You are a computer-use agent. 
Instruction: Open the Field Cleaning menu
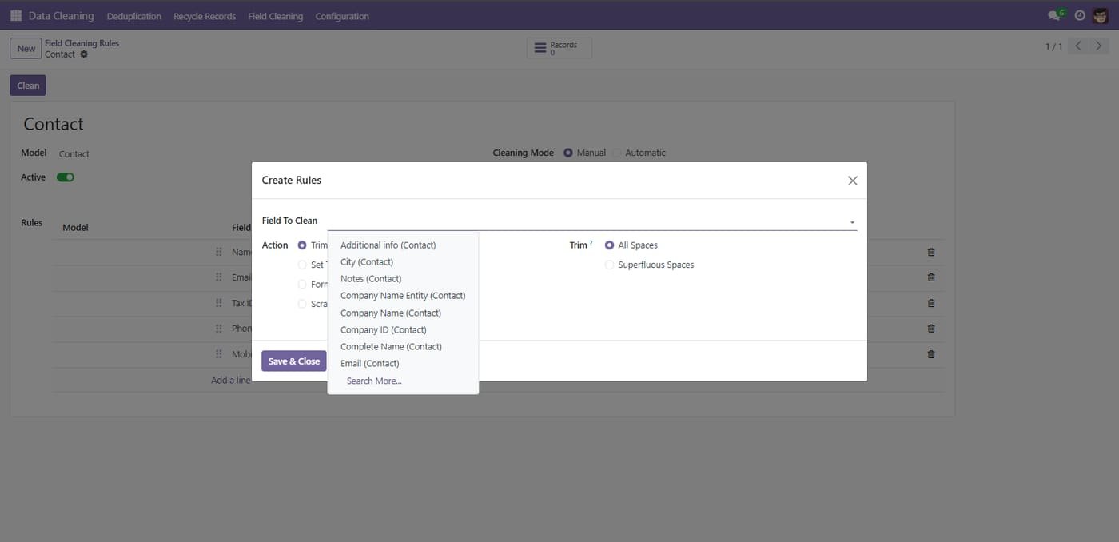pos(276,16)
